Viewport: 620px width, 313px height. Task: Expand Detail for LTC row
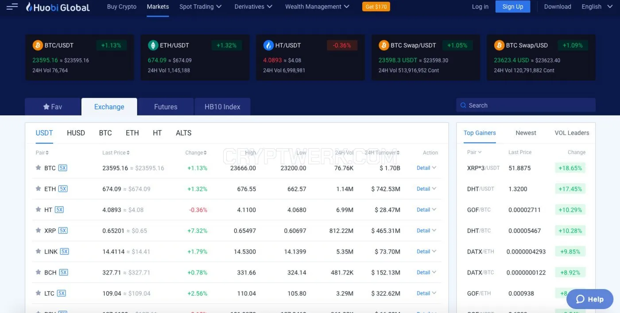click(426, 293)
